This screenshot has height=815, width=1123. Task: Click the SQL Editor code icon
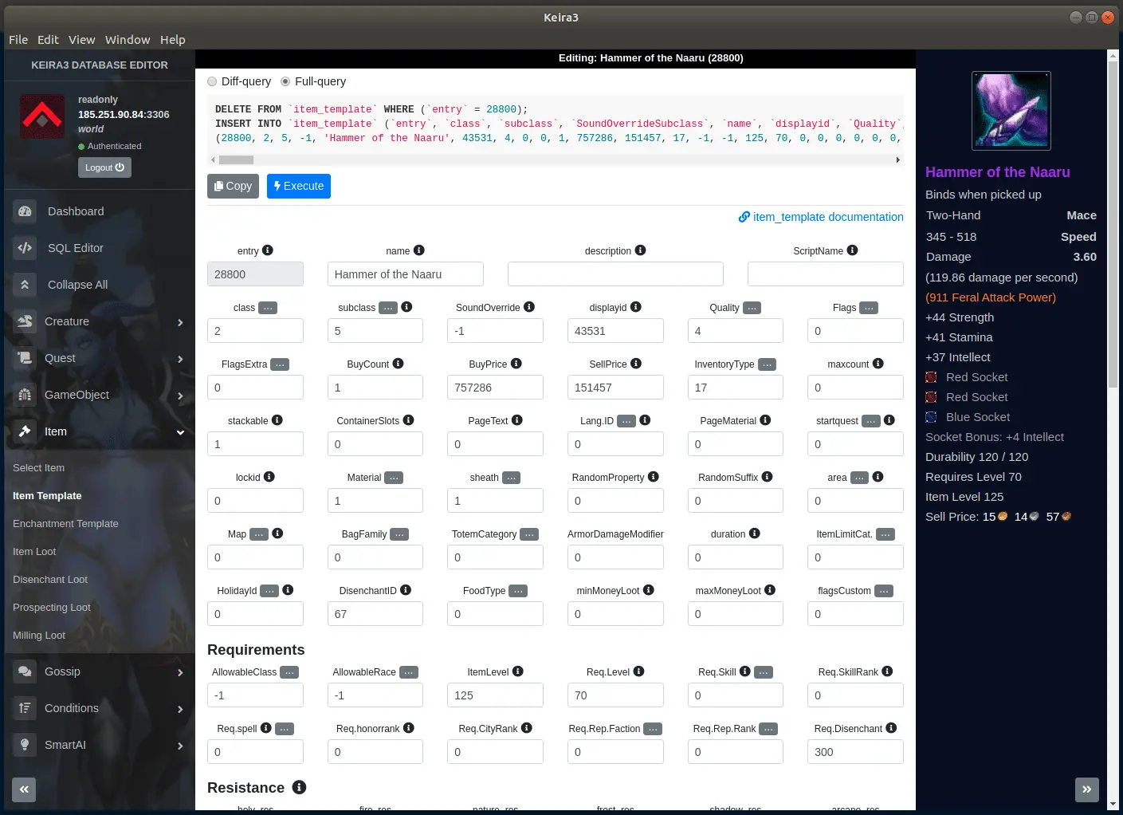coord(25,248)
